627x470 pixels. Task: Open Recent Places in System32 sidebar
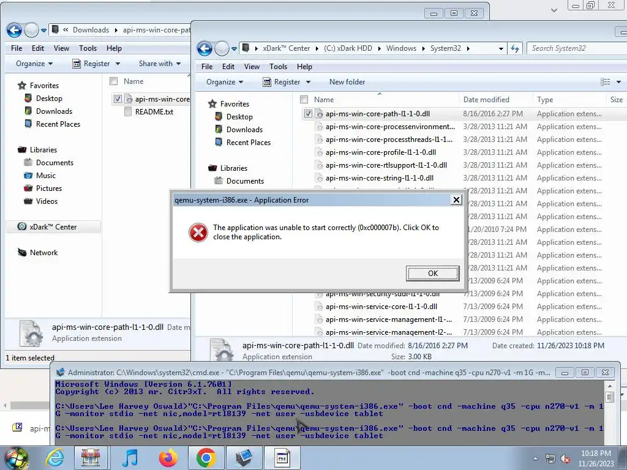[249, 142]
